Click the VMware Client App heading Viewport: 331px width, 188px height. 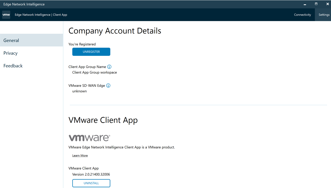click(103, 120)
